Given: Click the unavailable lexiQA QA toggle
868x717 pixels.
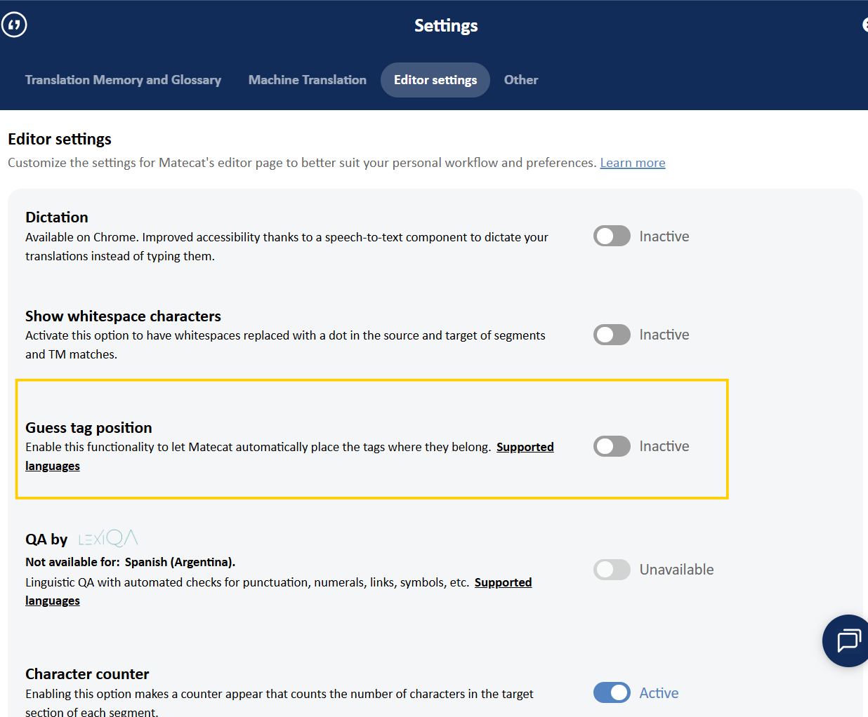Looking at the screenshot, I should coord(612,570).
